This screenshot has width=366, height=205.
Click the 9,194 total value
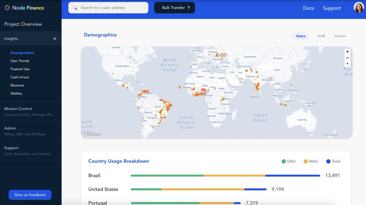pyautogui.click(x=278, y=189)
